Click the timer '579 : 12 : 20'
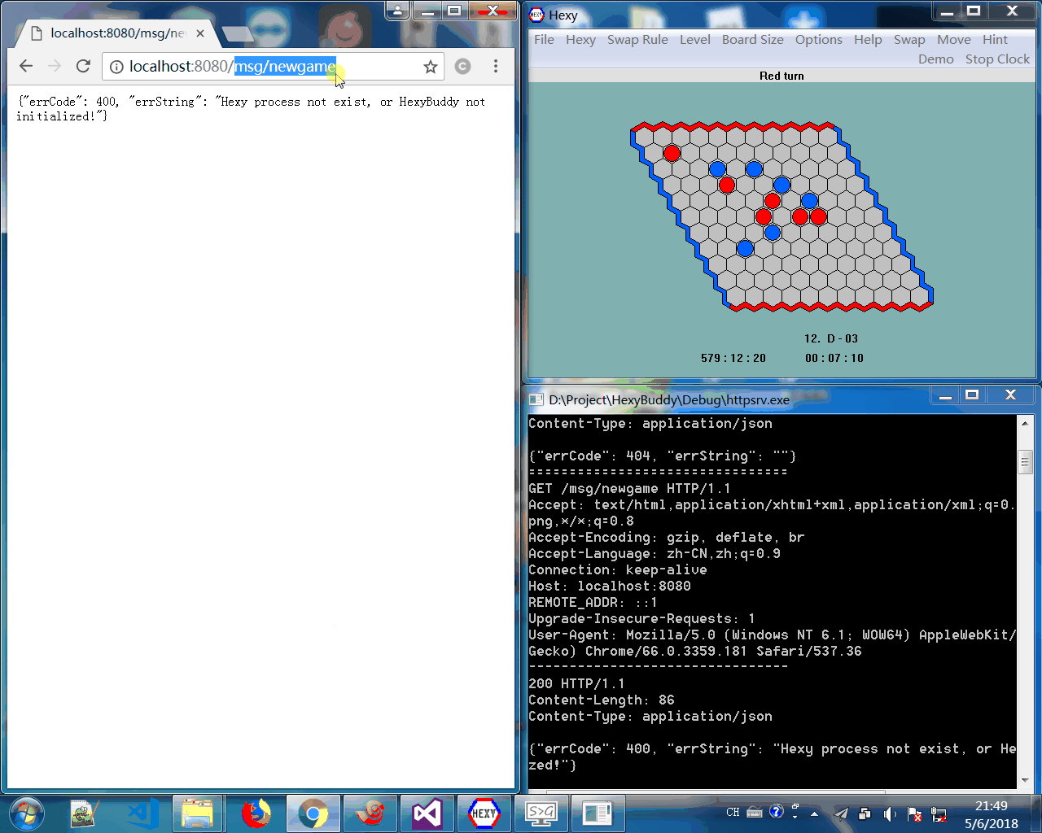Screen dimensions: 1042x833 733,358
